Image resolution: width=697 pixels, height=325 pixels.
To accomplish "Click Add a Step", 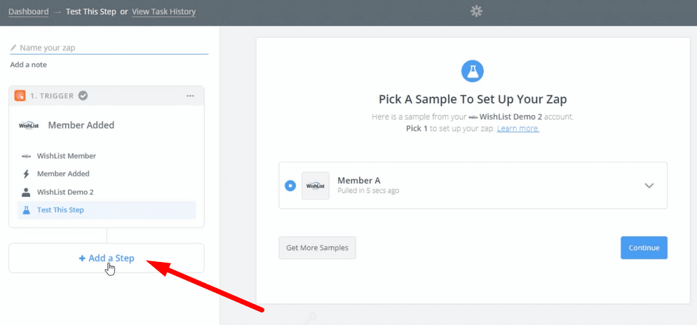I will pos(107,258).
